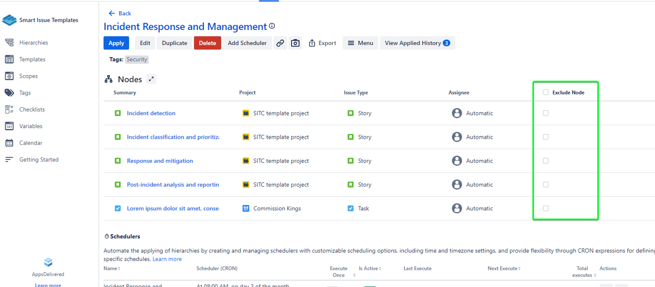This screenshot has height=287, width=655.
Task: Click the info icon beside the title
Action: 272,26
